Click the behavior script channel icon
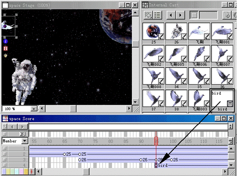The width and height of the screenshot is (237, 176). click(22, 134)
